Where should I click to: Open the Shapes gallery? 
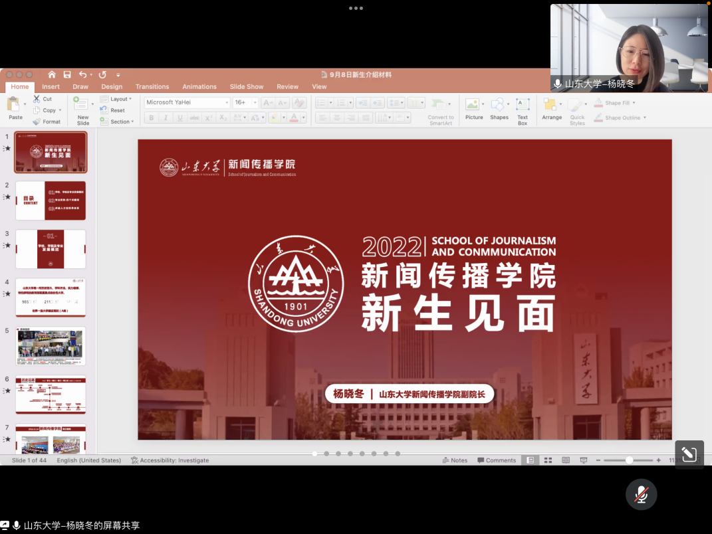coord(499,109)
